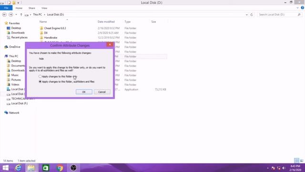Screen dimensions: 305x172
Task: Close the Confirm Attribute Changes dialog
Action: 110,44
